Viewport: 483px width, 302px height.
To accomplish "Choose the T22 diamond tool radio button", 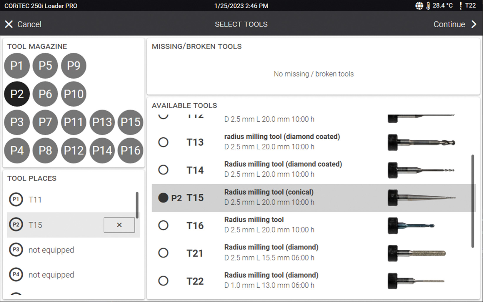I will click(x=163, y=281).
